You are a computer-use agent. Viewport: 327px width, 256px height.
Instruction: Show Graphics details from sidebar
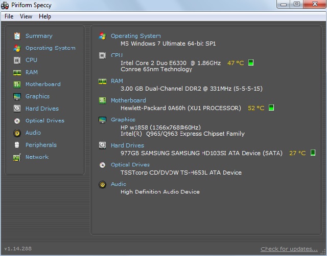pyautogui.click(x=37, y=96)
